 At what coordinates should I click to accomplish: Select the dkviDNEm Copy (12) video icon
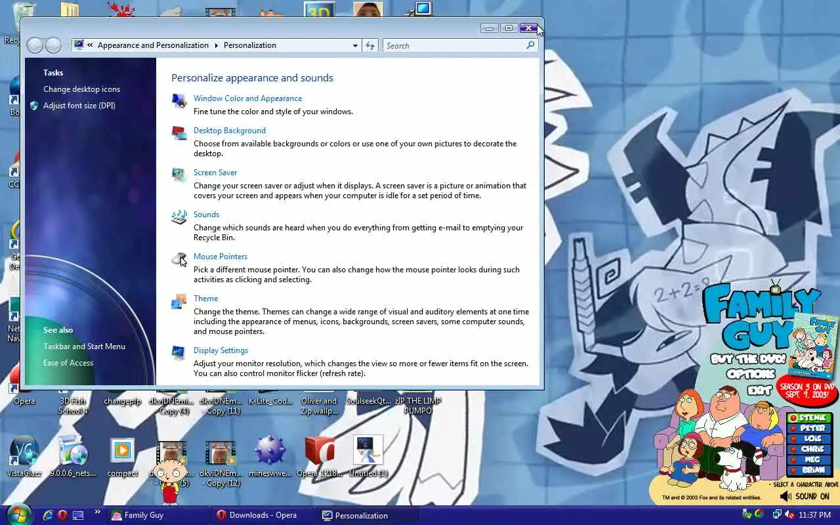(220, 463)
